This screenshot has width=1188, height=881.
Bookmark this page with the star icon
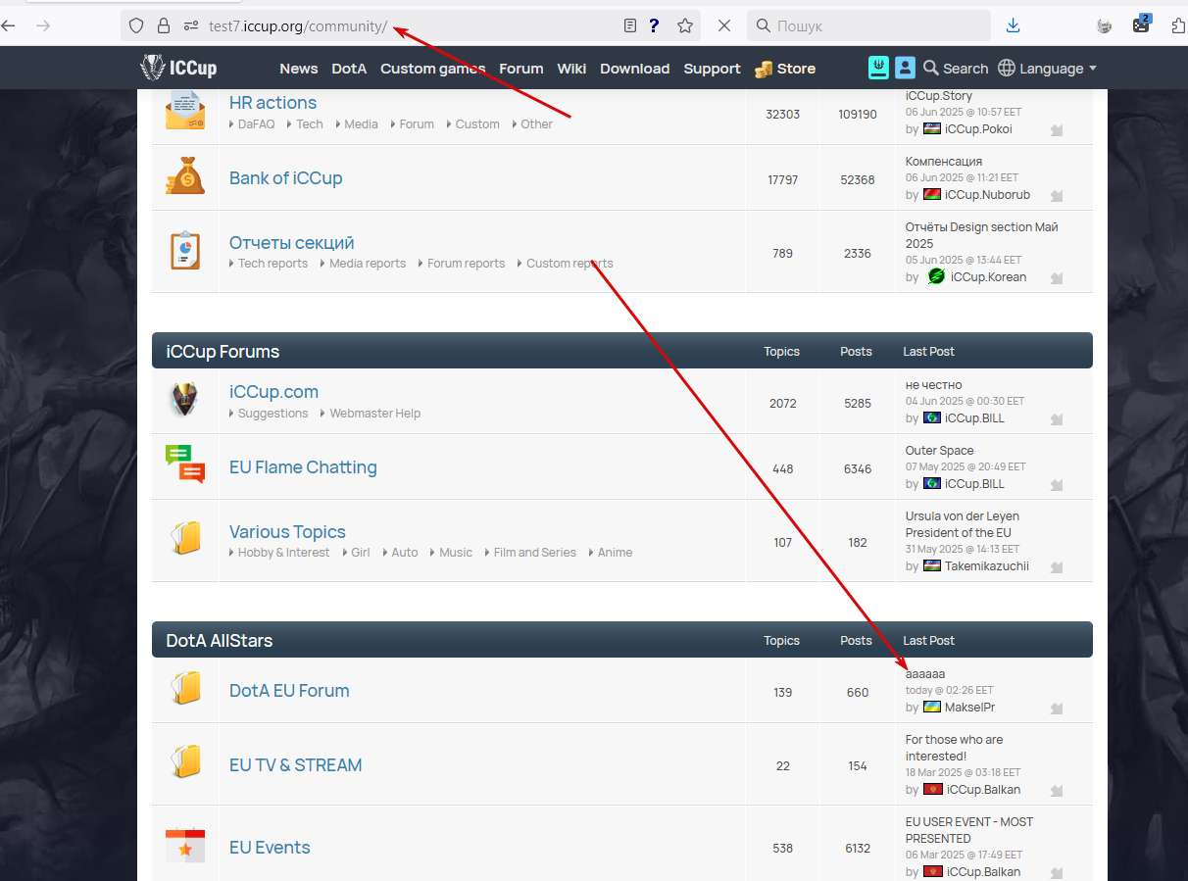pos(685,25)
